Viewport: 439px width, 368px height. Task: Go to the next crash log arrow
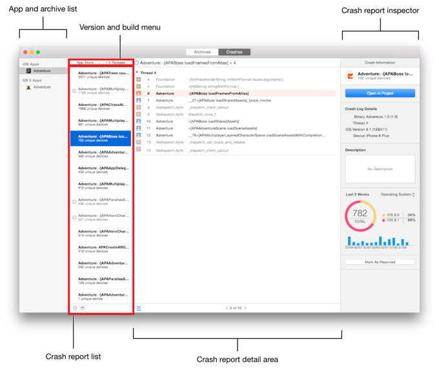[x=245, y=308]
